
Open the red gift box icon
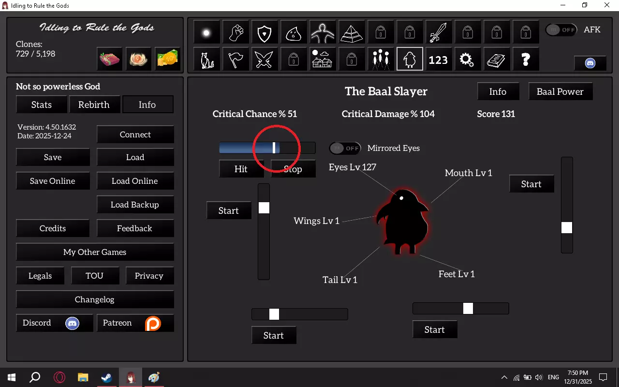click(110, 60)
